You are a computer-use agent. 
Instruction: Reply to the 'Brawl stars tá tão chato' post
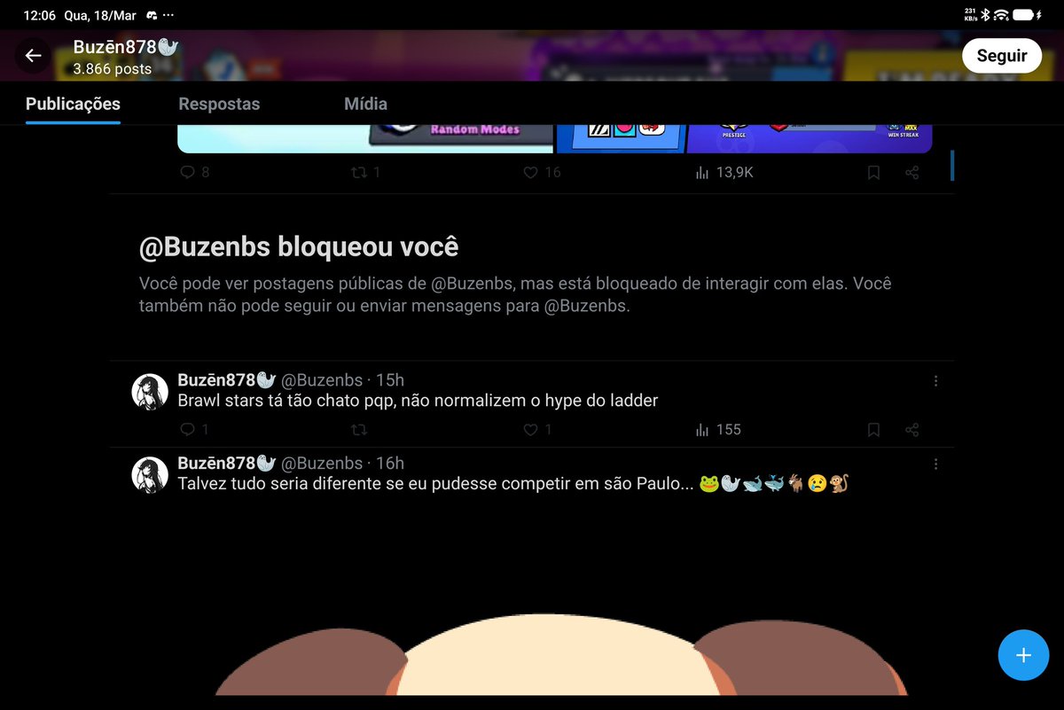pos(187,430)
